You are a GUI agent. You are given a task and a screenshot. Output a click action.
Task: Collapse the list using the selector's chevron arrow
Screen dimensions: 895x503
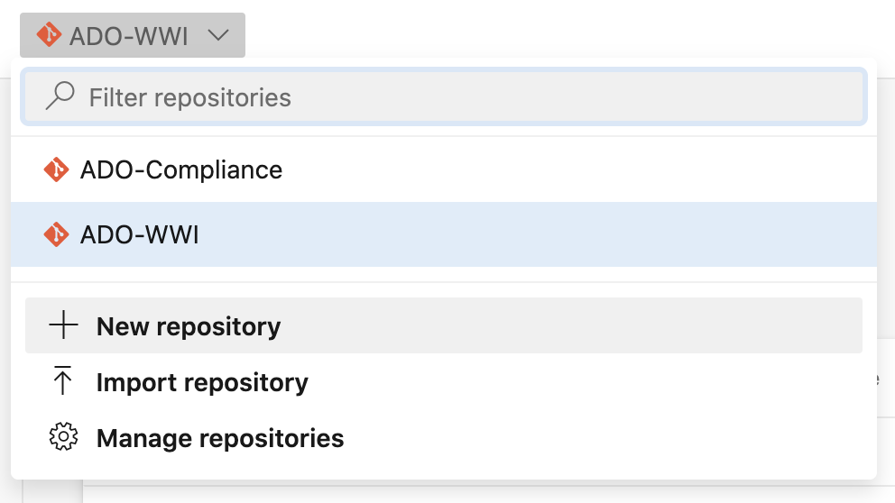tap(219, 36)
